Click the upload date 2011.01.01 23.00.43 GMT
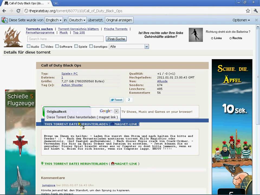This screenshot has height=195, width=260. click(x=176, y=77)
